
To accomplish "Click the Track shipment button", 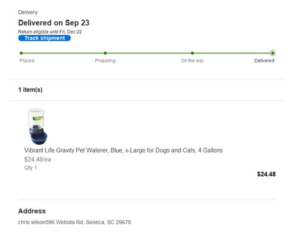I will (x=44, y=38).
